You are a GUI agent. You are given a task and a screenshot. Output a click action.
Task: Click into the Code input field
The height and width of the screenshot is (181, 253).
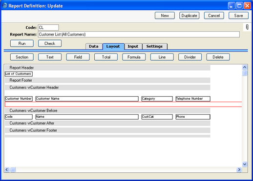[48, 27]
